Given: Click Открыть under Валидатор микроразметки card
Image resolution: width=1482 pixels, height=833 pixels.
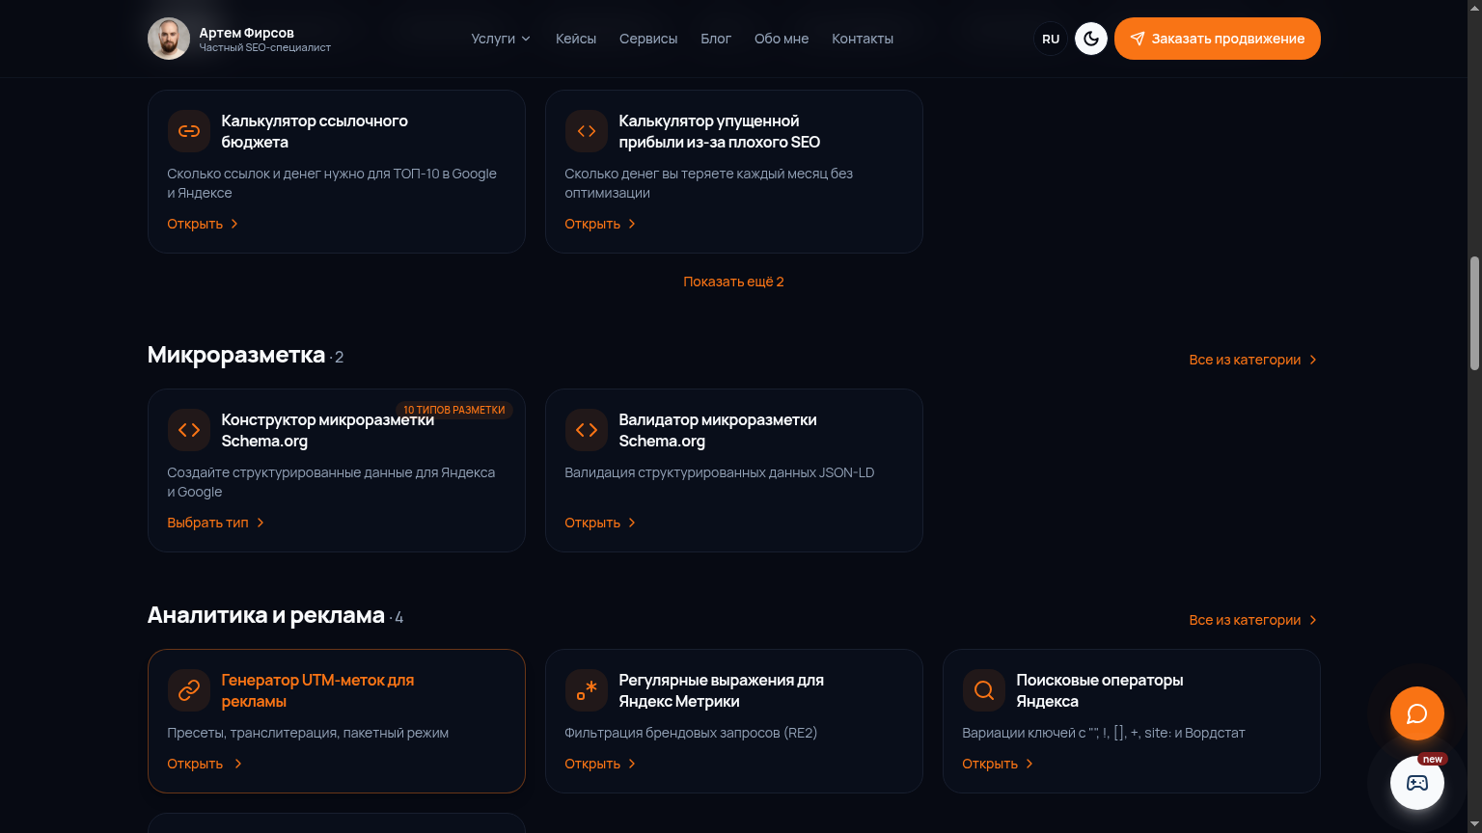Looking at the screenshot, I should [x=600, y=523].
